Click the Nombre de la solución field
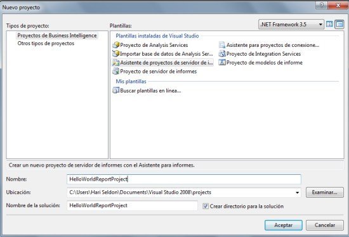 pyautogui.click(x=132, y=206)
